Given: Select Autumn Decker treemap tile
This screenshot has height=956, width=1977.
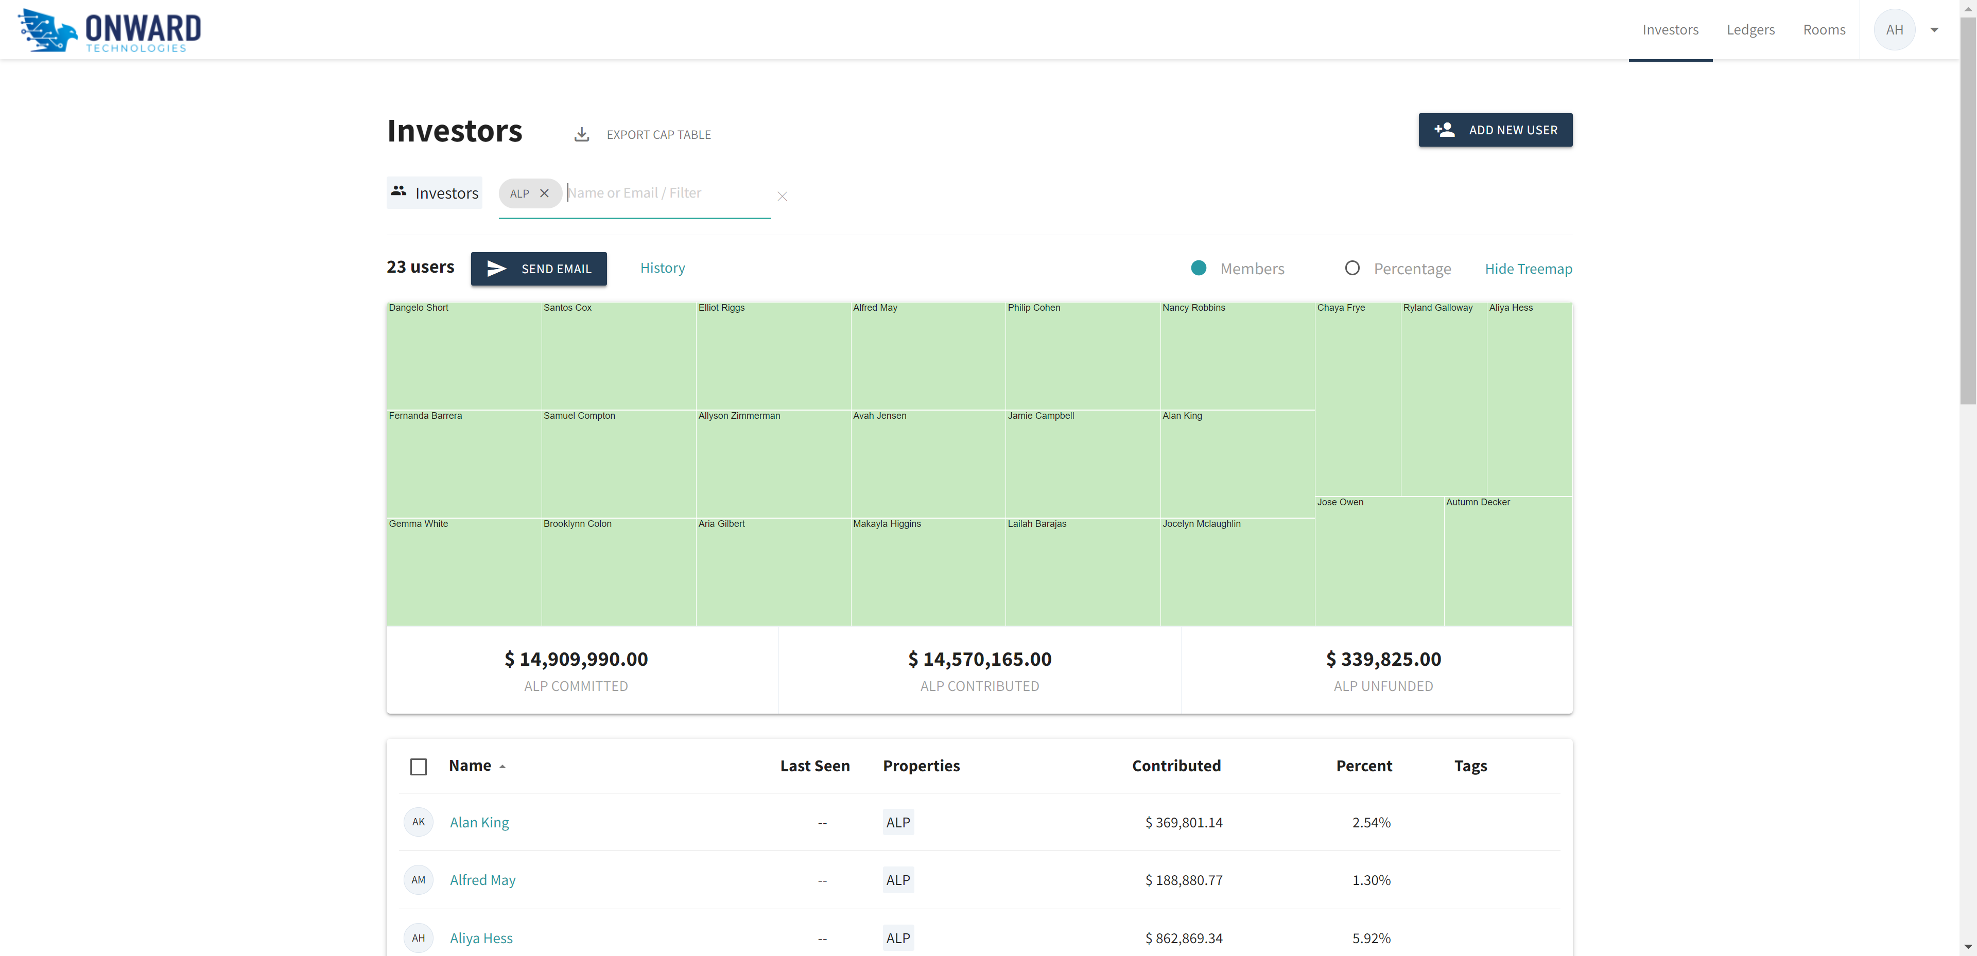Looking at the screenshot, I should (1508, 561).
